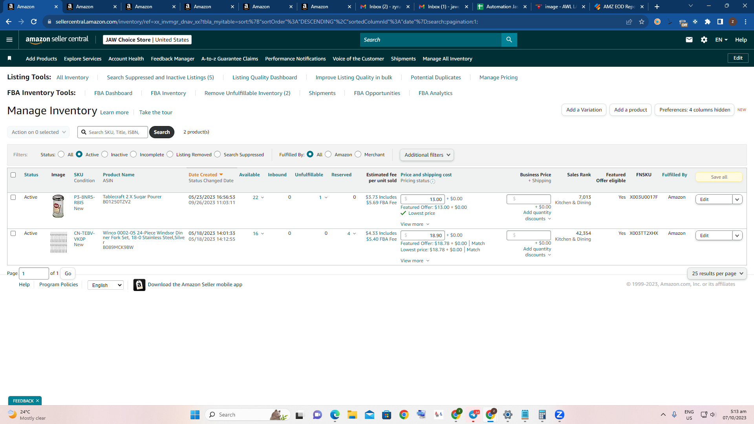This screenshot has height=424, width=754.
Task: Open the 25 results per page dropdown
Action: click(717, 273)
